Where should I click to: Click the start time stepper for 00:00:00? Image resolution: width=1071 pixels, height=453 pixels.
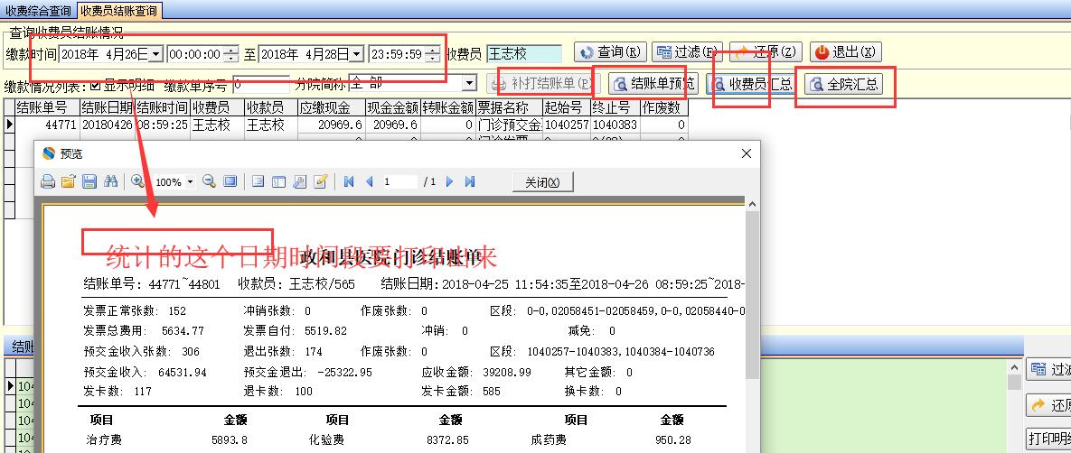(x=231, y=54)
